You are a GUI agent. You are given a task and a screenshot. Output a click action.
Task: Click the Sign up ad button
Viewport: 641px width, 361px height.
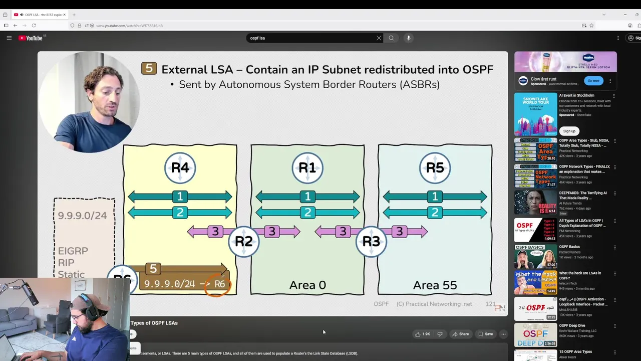(x=569, y=131)
